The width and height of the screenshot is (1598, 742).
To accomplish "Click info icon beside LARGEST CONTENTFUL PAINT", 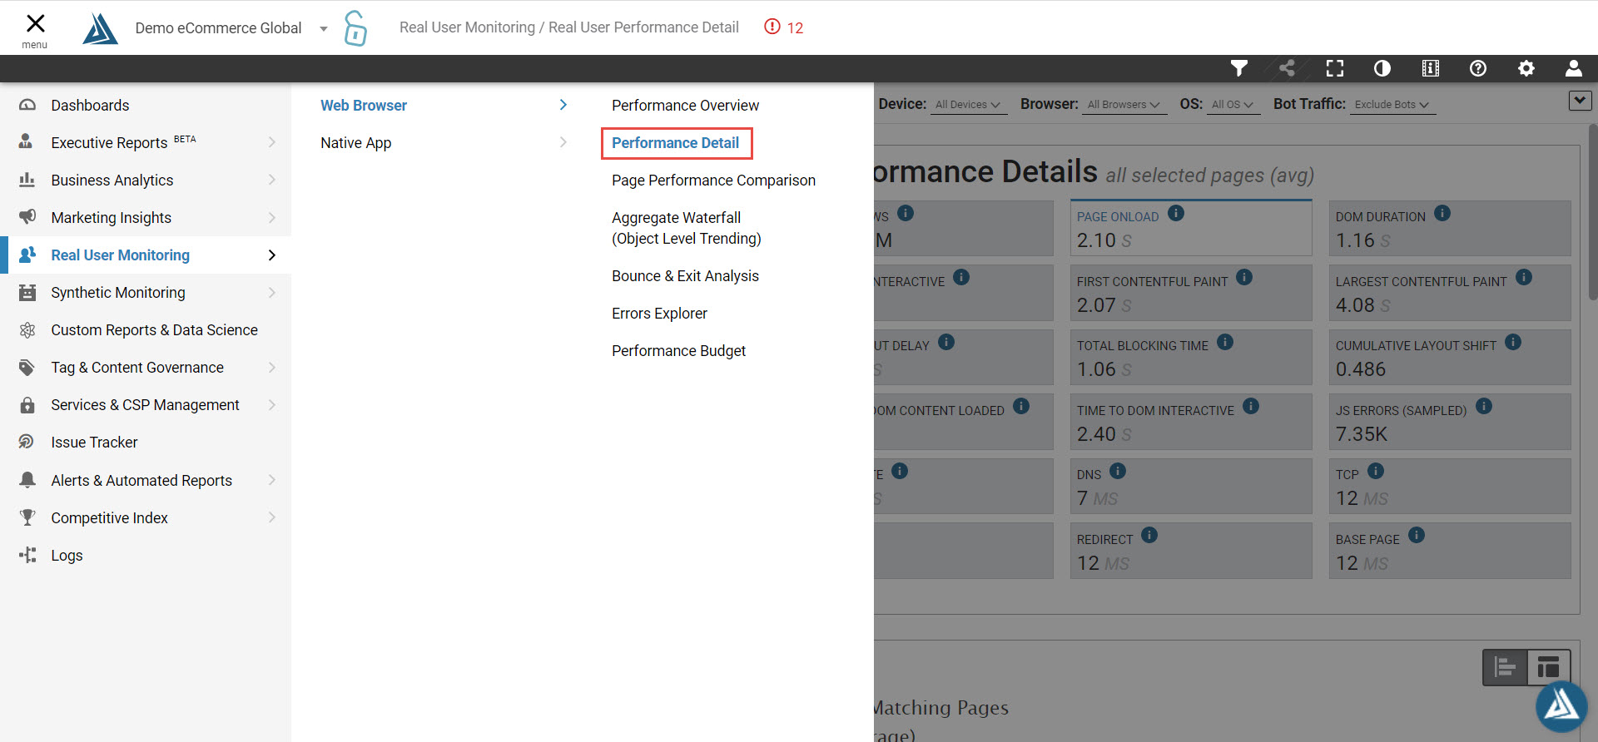I will [x=1524, y=277].
